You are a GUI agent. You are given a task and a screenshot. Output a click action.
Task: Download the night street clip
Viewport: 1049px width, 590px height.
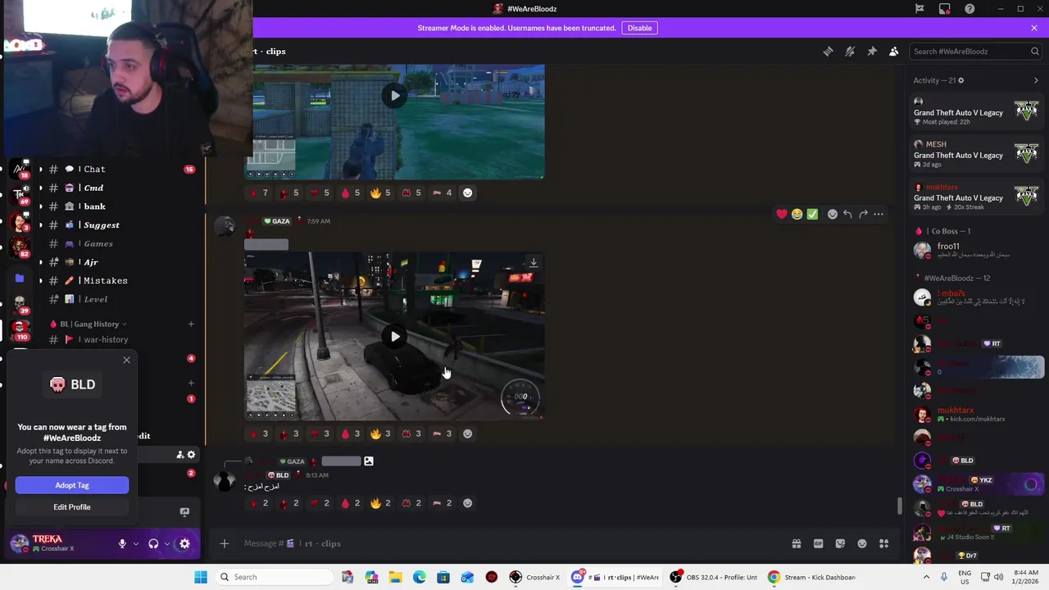pyautogui.click(x=534, y=263)
